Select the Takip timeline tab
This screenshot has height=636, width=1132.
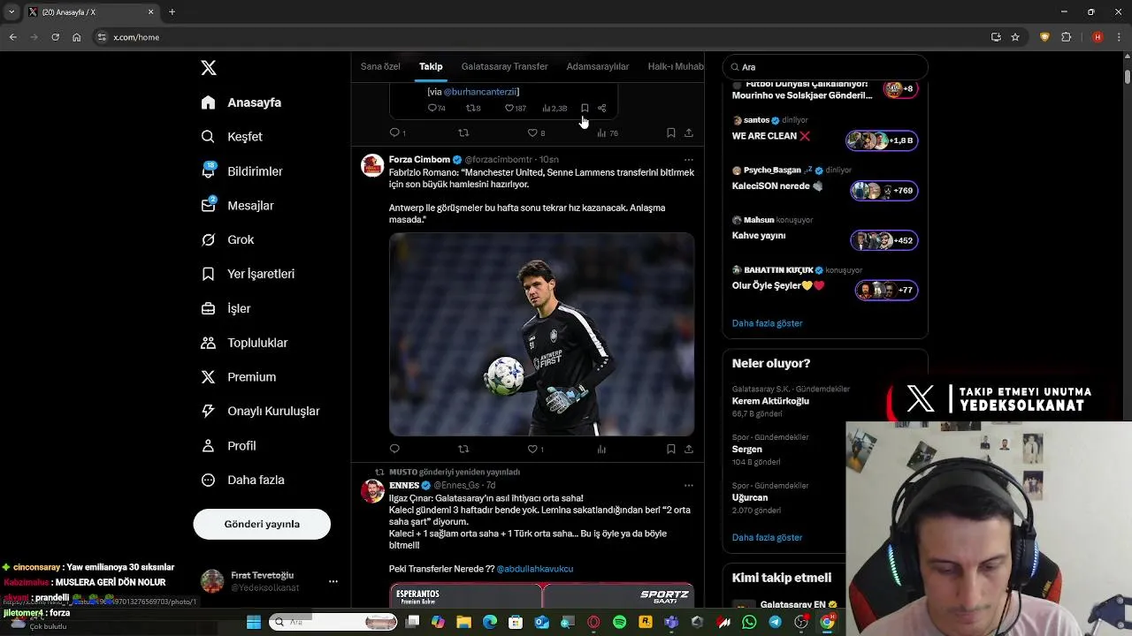[431, 66]
